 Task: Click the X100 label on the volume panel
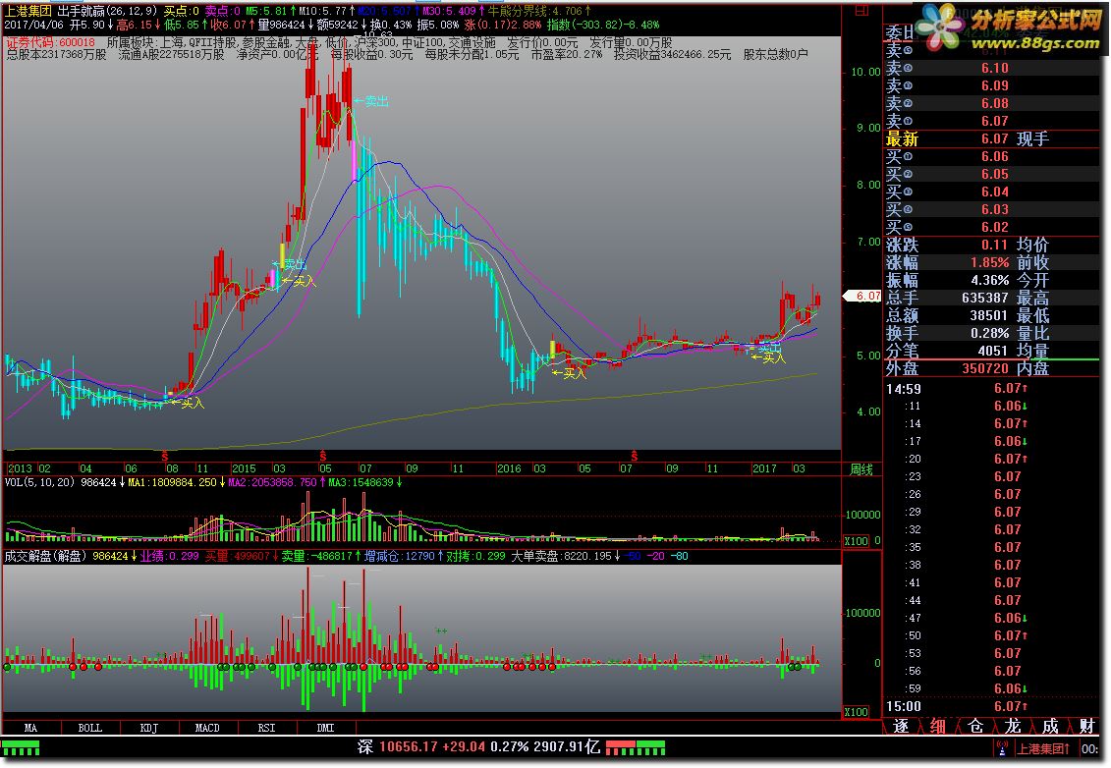(856, 540)
